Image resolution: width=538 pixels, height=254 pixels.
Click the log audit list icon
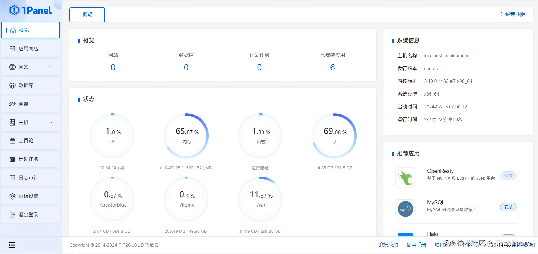pos(12,178)
